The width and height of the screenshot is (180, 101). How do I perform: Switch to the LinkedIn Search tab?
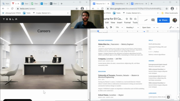point(25,4)
